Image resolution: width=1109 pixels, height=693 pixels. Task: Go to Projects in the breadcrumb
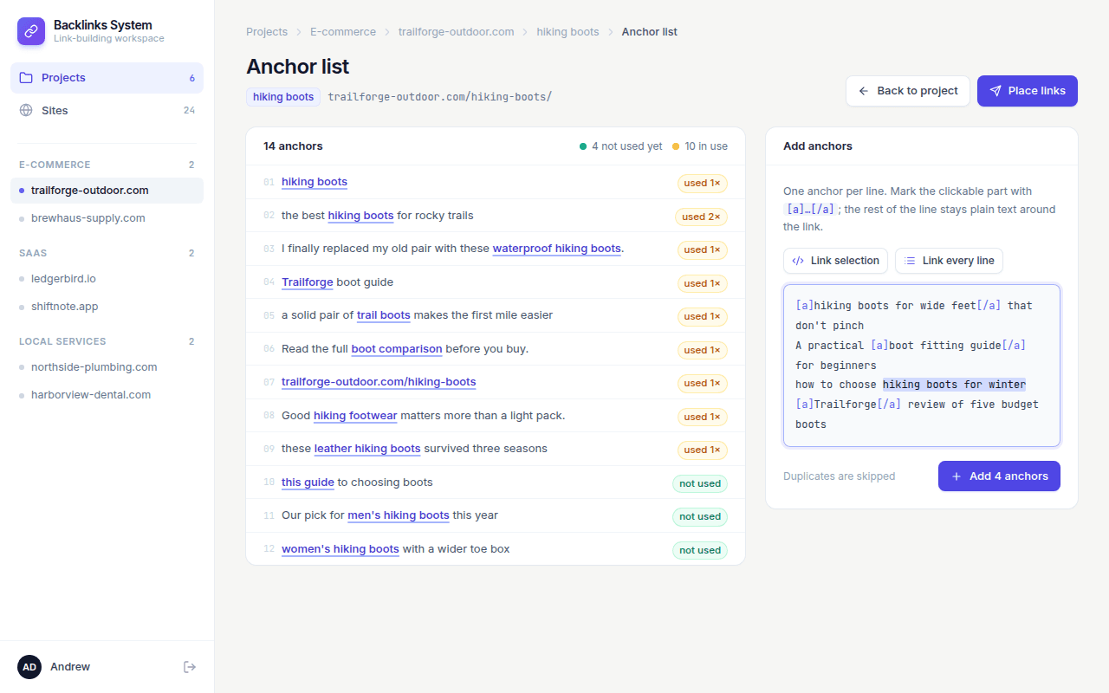(x=267, y=32)
